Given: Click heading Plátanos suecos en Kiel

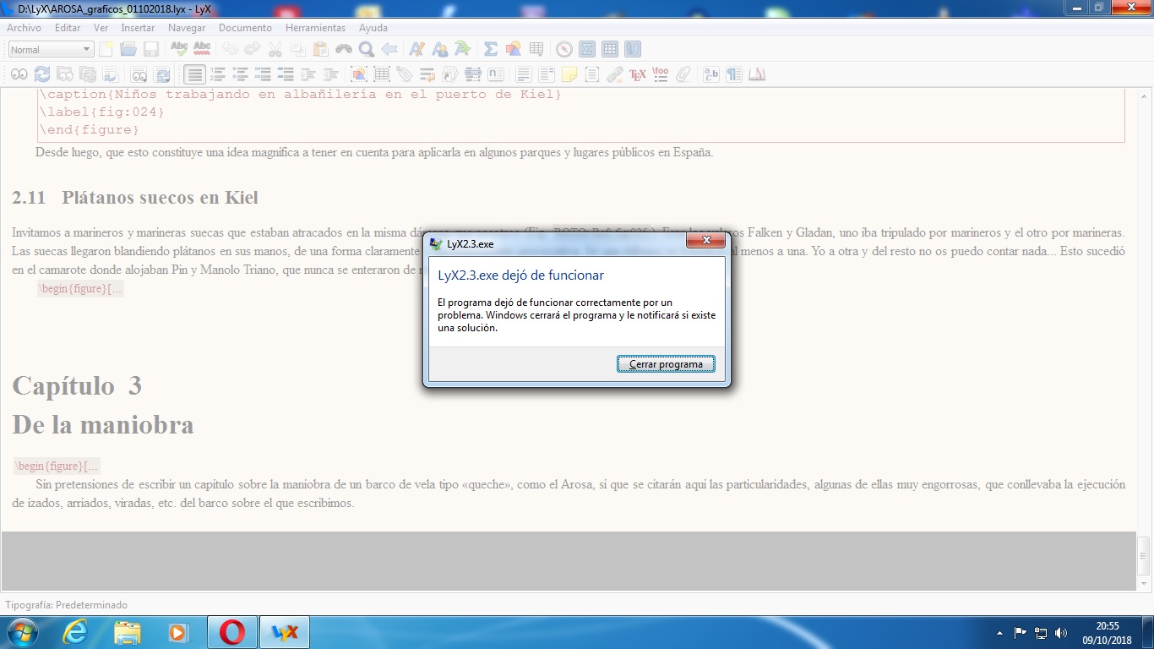Looking at the screenshot, I should pos(160,198).
